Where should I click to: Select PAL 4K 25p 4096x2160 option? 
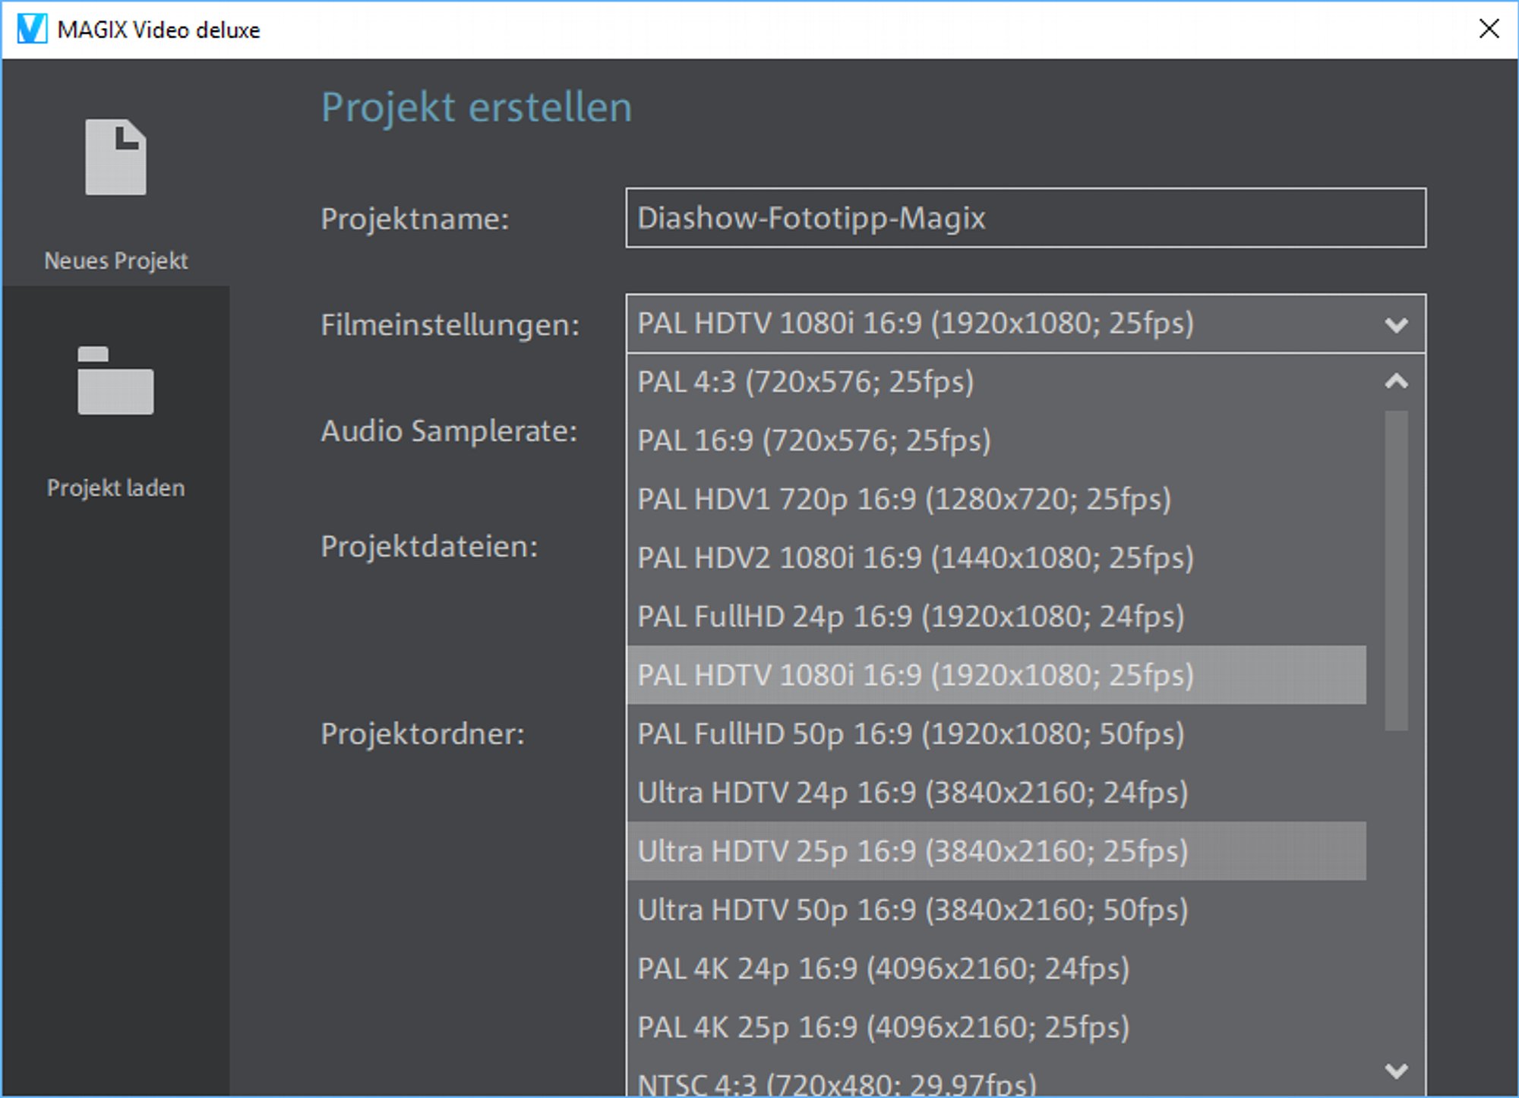pos(883,1027)
